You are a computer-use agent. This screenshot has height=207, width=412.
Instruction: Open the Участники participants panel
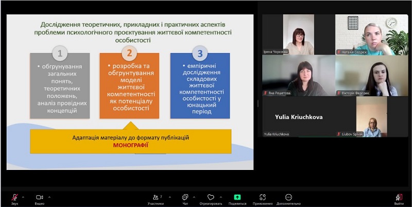click(156, 197)
